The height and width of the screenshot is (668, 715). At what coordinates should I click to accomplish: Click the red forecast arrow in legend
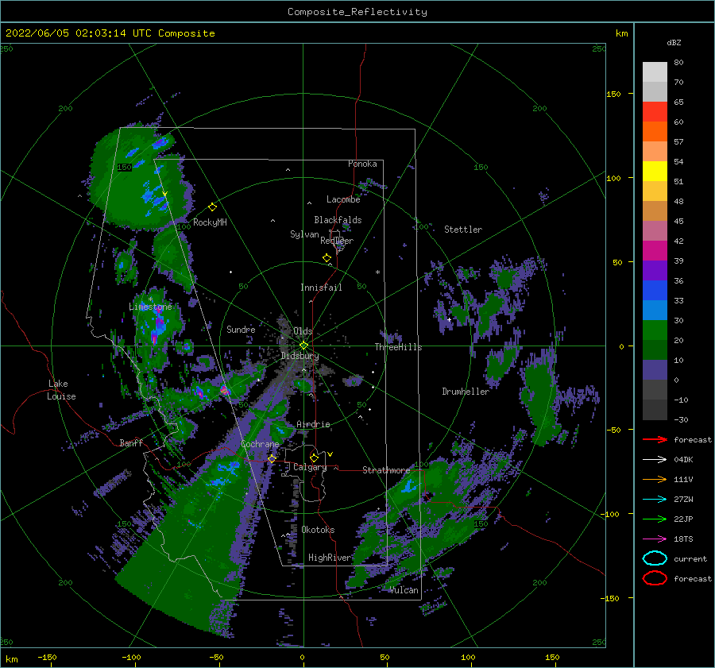click(x=655, y=439)
